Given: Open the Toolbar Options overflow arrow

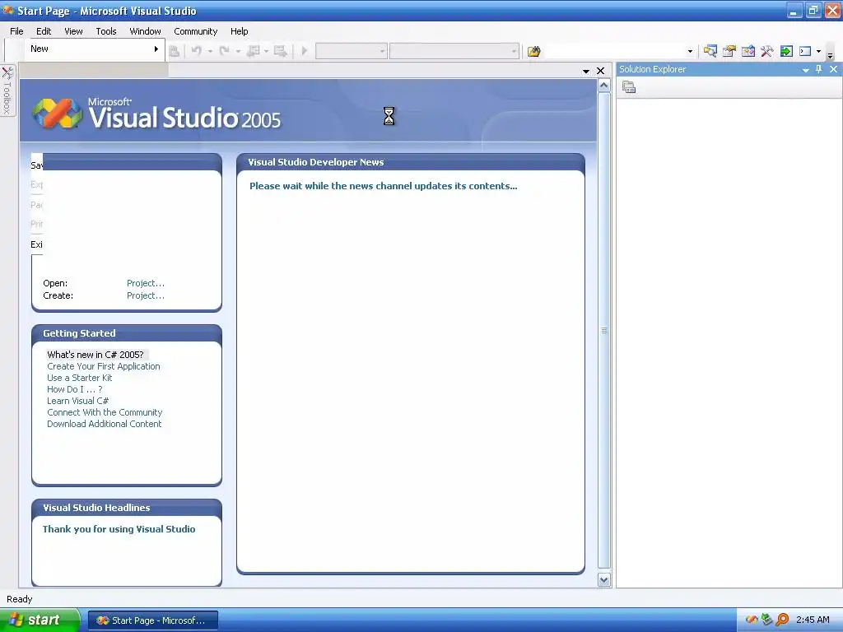Looking at the screenshot, I should [x=830, y=53].
